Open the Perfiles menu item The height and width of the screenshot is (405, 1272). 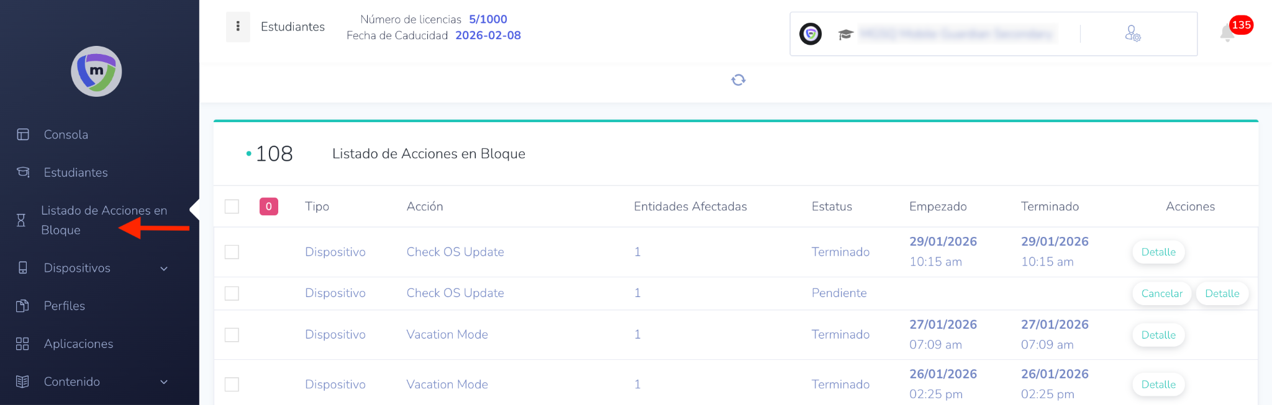coord(64,306)
